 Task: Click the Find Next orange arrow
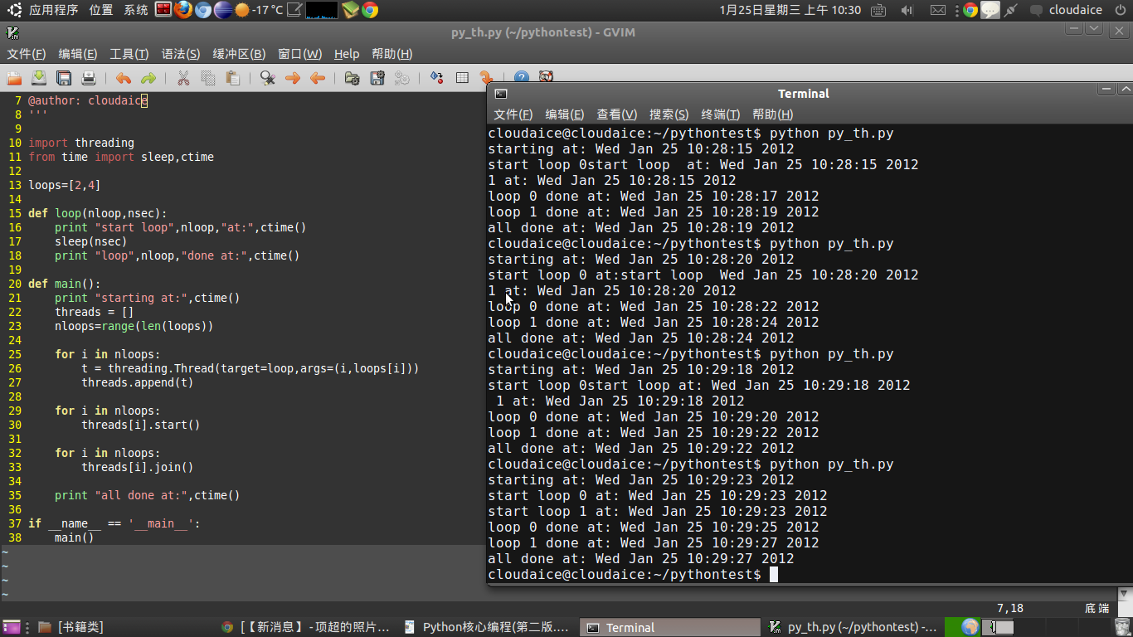coord(292,78)
